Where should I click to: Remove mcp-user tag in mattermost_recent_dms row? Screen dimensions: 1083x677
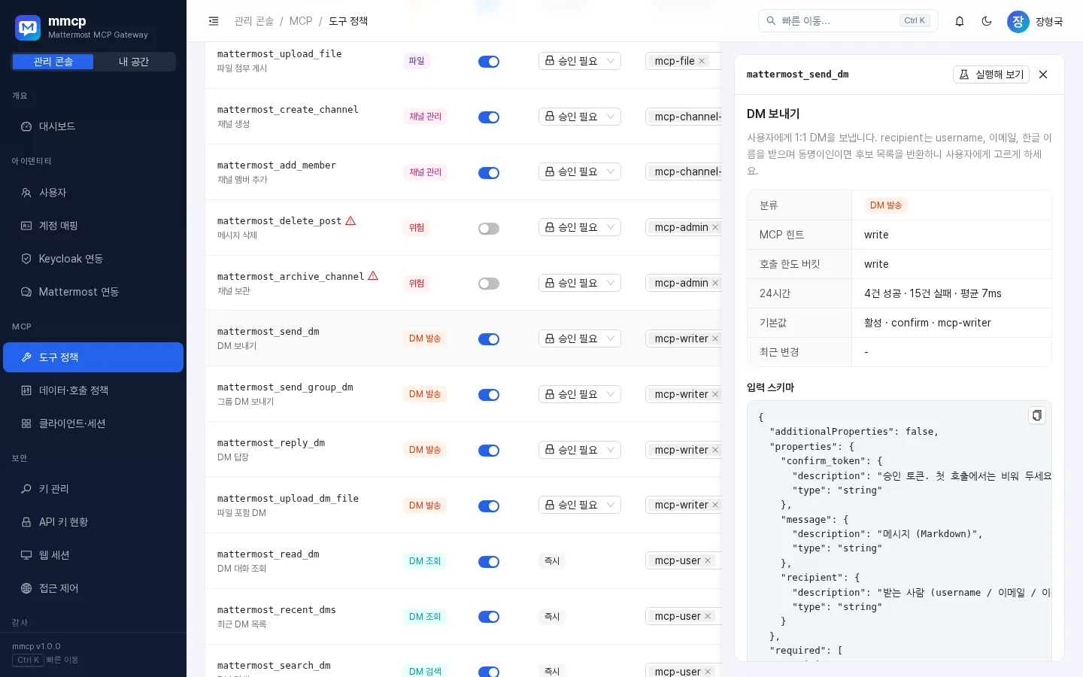708,616
